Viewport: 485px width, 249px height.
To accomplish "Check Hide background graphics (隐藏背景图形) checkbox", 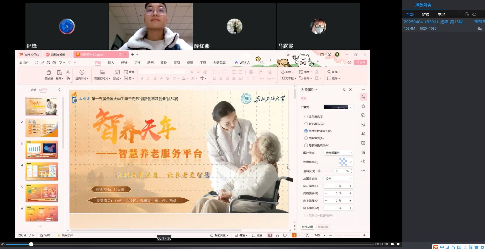I will pos(306,145).
